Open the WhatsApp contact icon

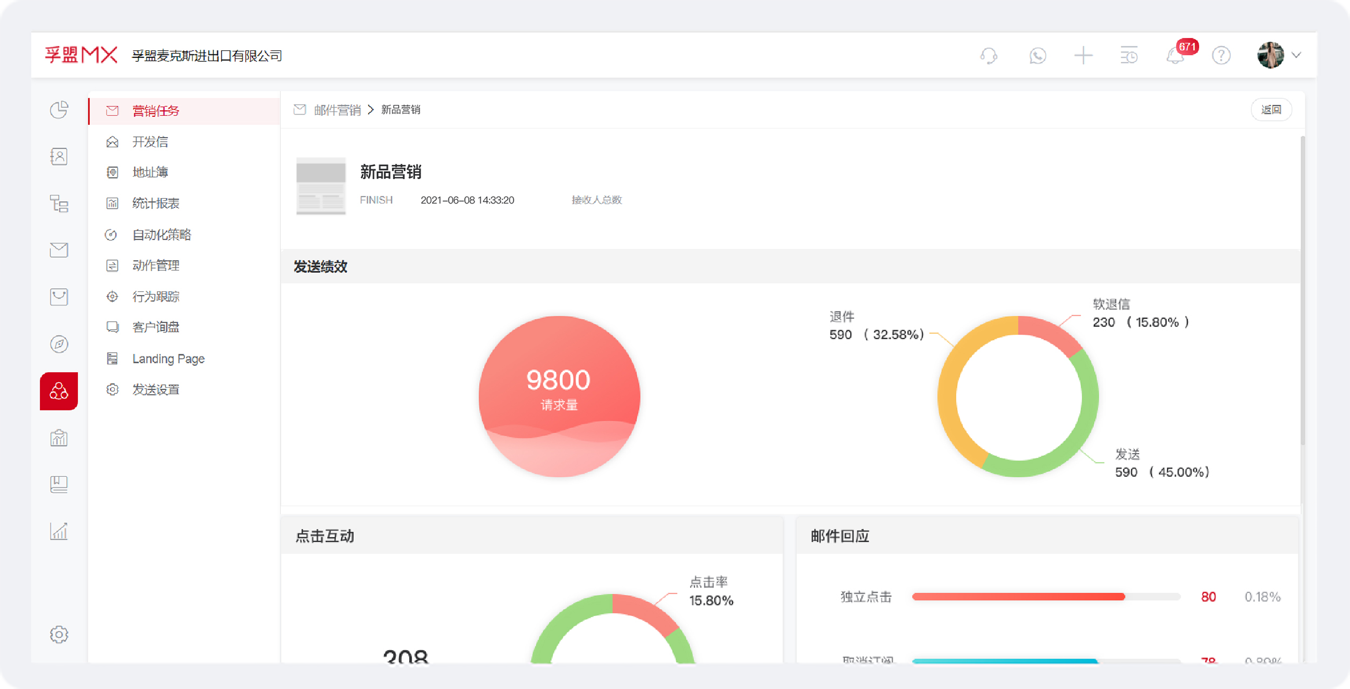pyautogui.click(x=1037, y=55)
